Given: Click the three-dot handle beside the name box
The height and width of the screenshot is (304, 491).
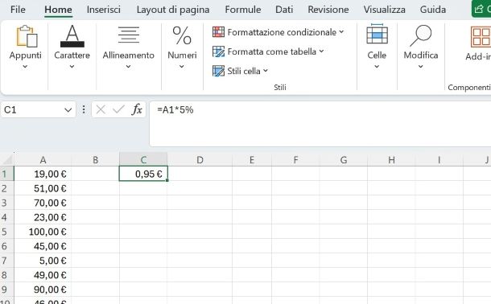Looking at the screenshot, I should [84, 109].
